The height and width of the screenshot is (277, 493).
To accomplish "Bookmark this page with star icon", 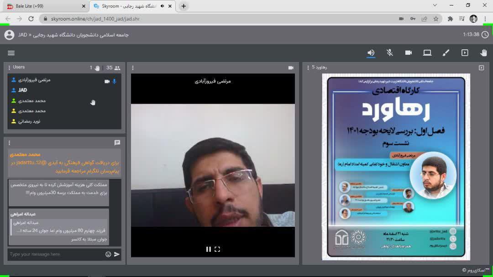I will coord(436,19).
